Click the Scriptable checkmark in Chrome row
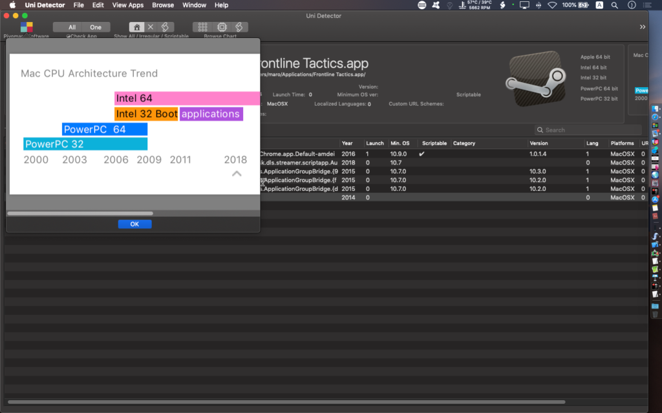The width and height of the screenshot is (662, 413). (x=422, y=154)
